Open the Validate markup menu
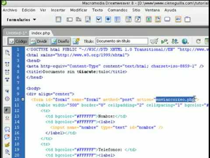 [164, 41]
